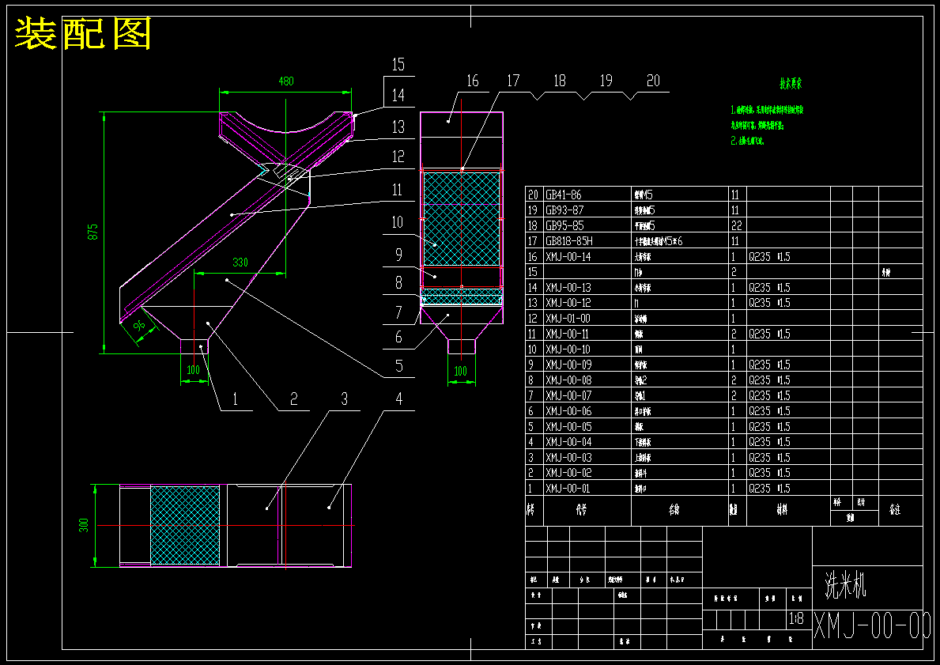
Task: Select part code XMJ-00-02 in the table
Action: click(568, 473)
